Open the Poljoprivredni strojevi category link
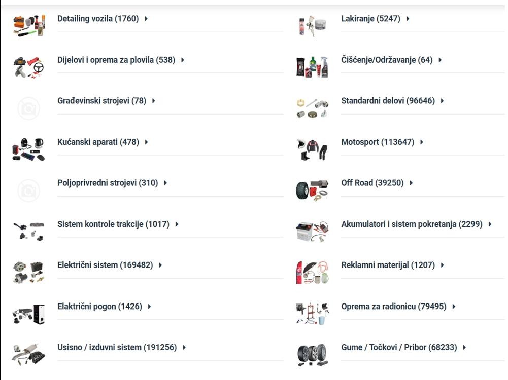 pos(108,183)
